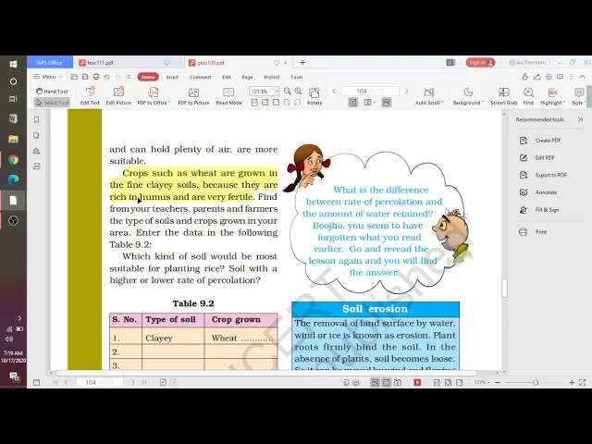Click the page number field showing 104
This screenshot has height=444, width=592.
[370, 91]
